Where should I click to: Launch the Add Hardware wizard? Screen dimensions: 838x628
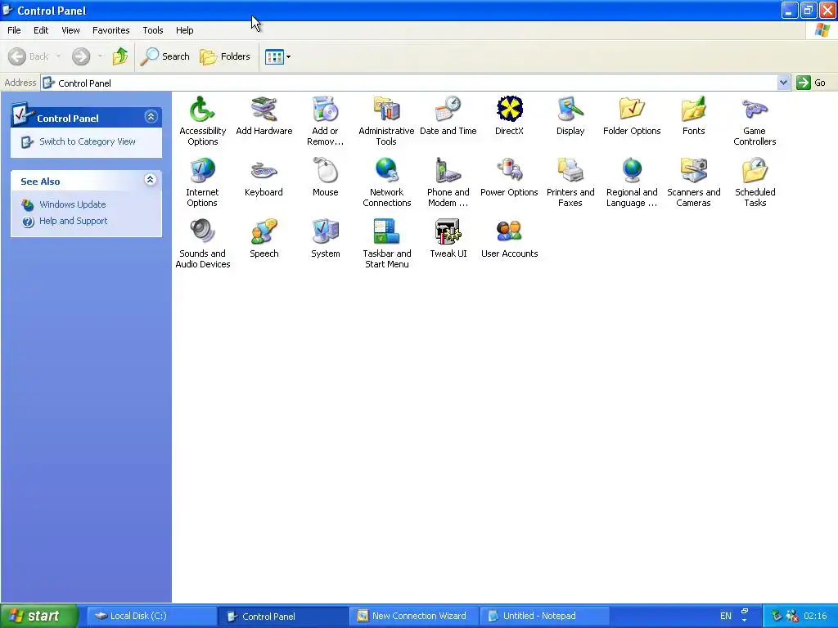(x=264, y=116)
